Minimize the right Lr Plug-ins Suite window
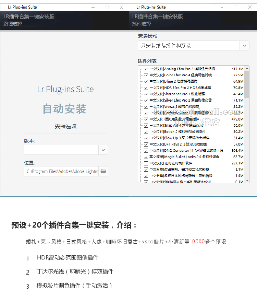The width and height of the screenshot is (257, 289). [x=222, y=7]
